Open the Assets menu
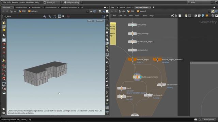This screenshot has height=122, width=218. pos(22,2)
